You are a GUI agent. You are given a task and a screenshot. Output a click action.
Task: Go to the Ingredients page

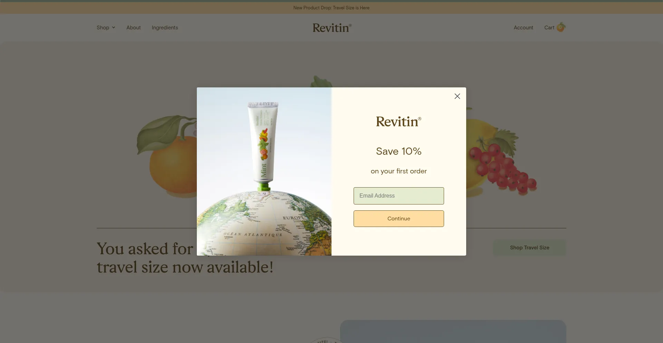pyautogui.click(x=165, y=28)
